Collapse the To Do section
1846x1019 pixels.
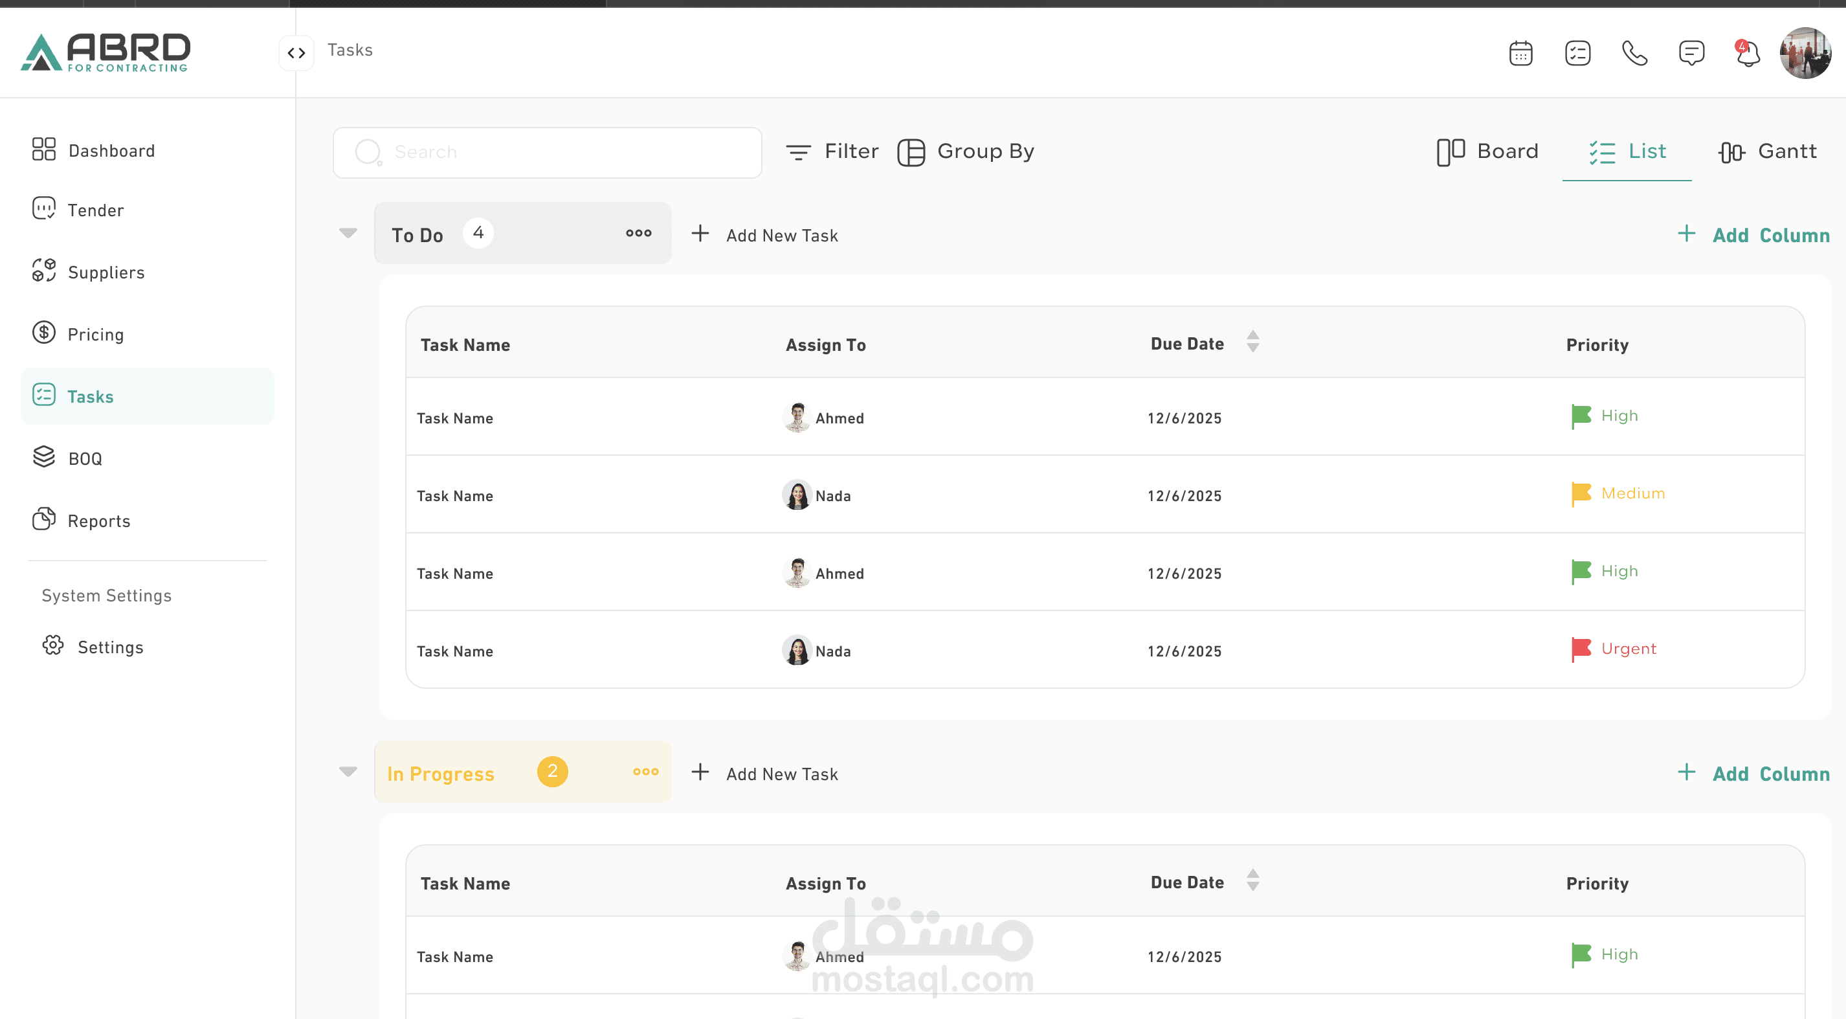click(x=348, y=233)
